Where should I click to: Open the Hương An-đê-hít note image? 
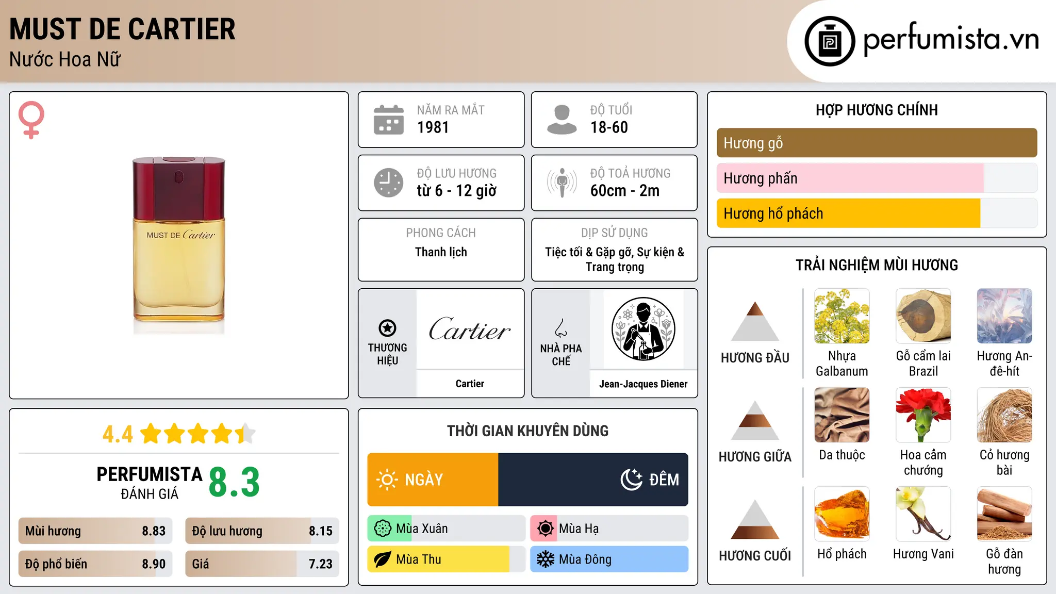[x=1004, y=316]
